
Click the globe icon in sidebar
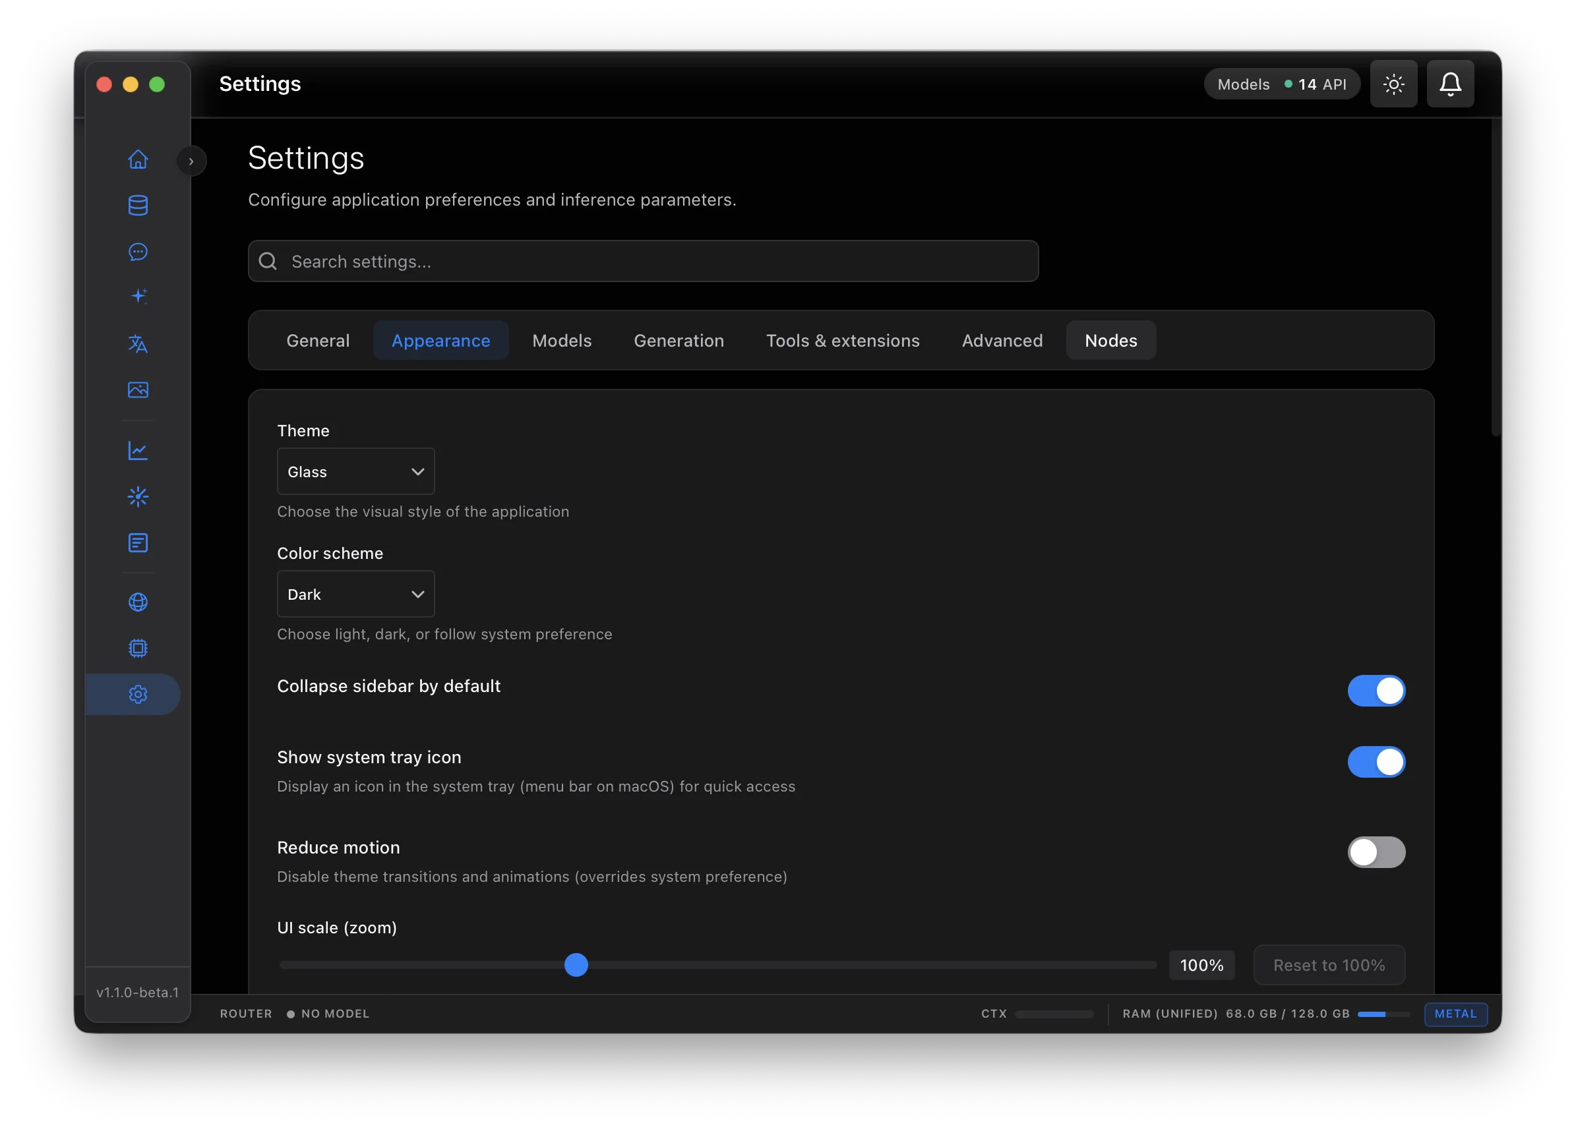click(138, 602)
